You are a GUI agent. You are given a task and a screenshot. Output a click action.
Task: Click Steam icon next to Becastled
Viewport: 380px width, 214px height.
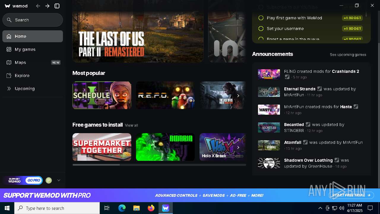(308, 125)
